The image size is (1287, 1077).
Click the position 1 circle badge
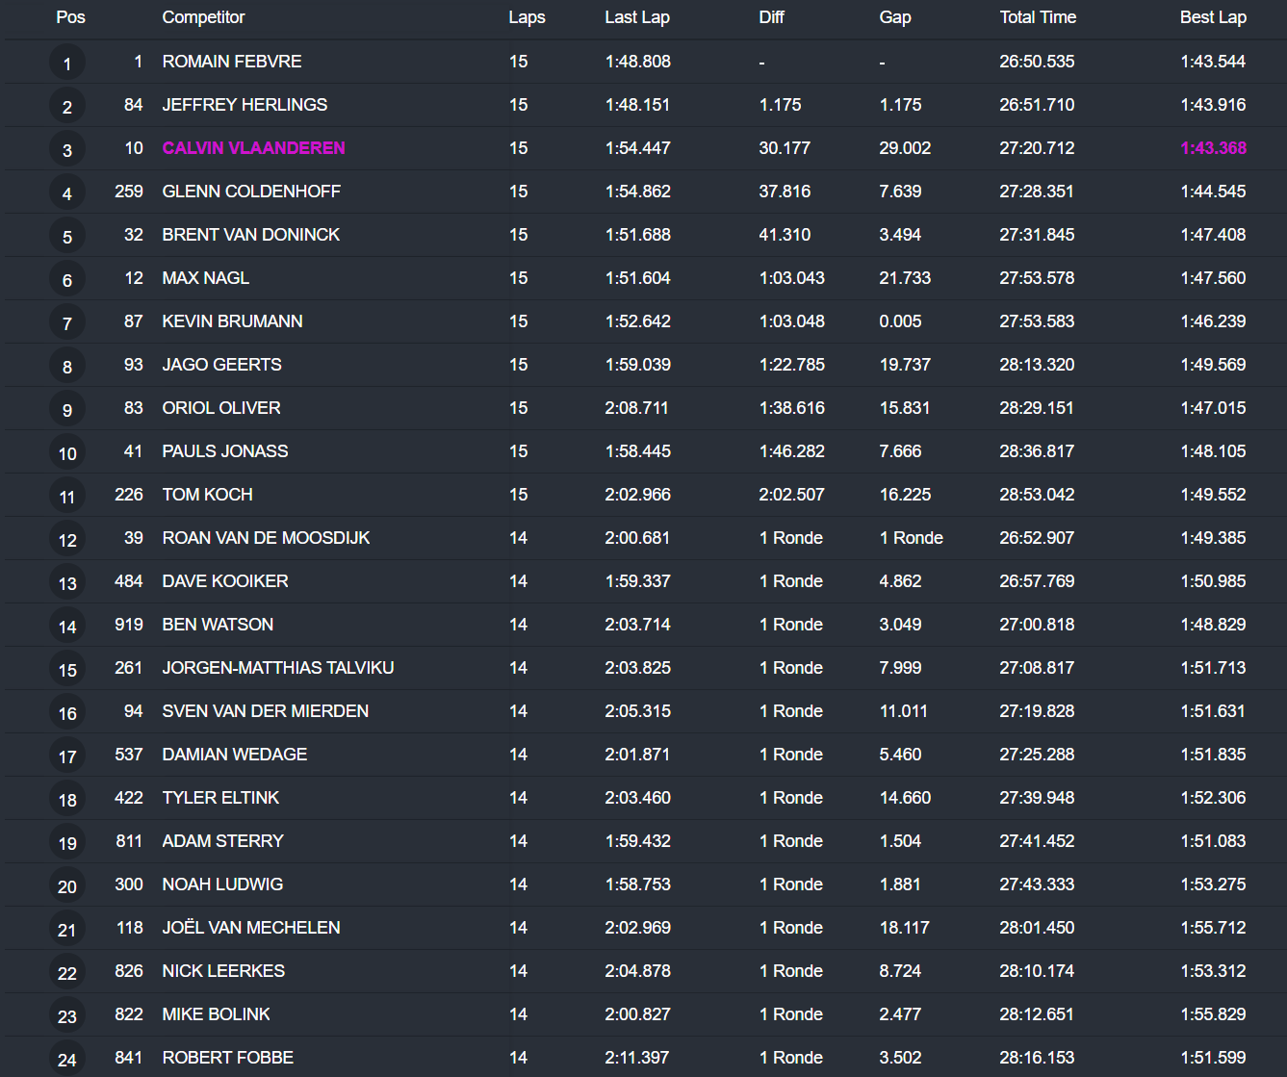tap(67, 64)
